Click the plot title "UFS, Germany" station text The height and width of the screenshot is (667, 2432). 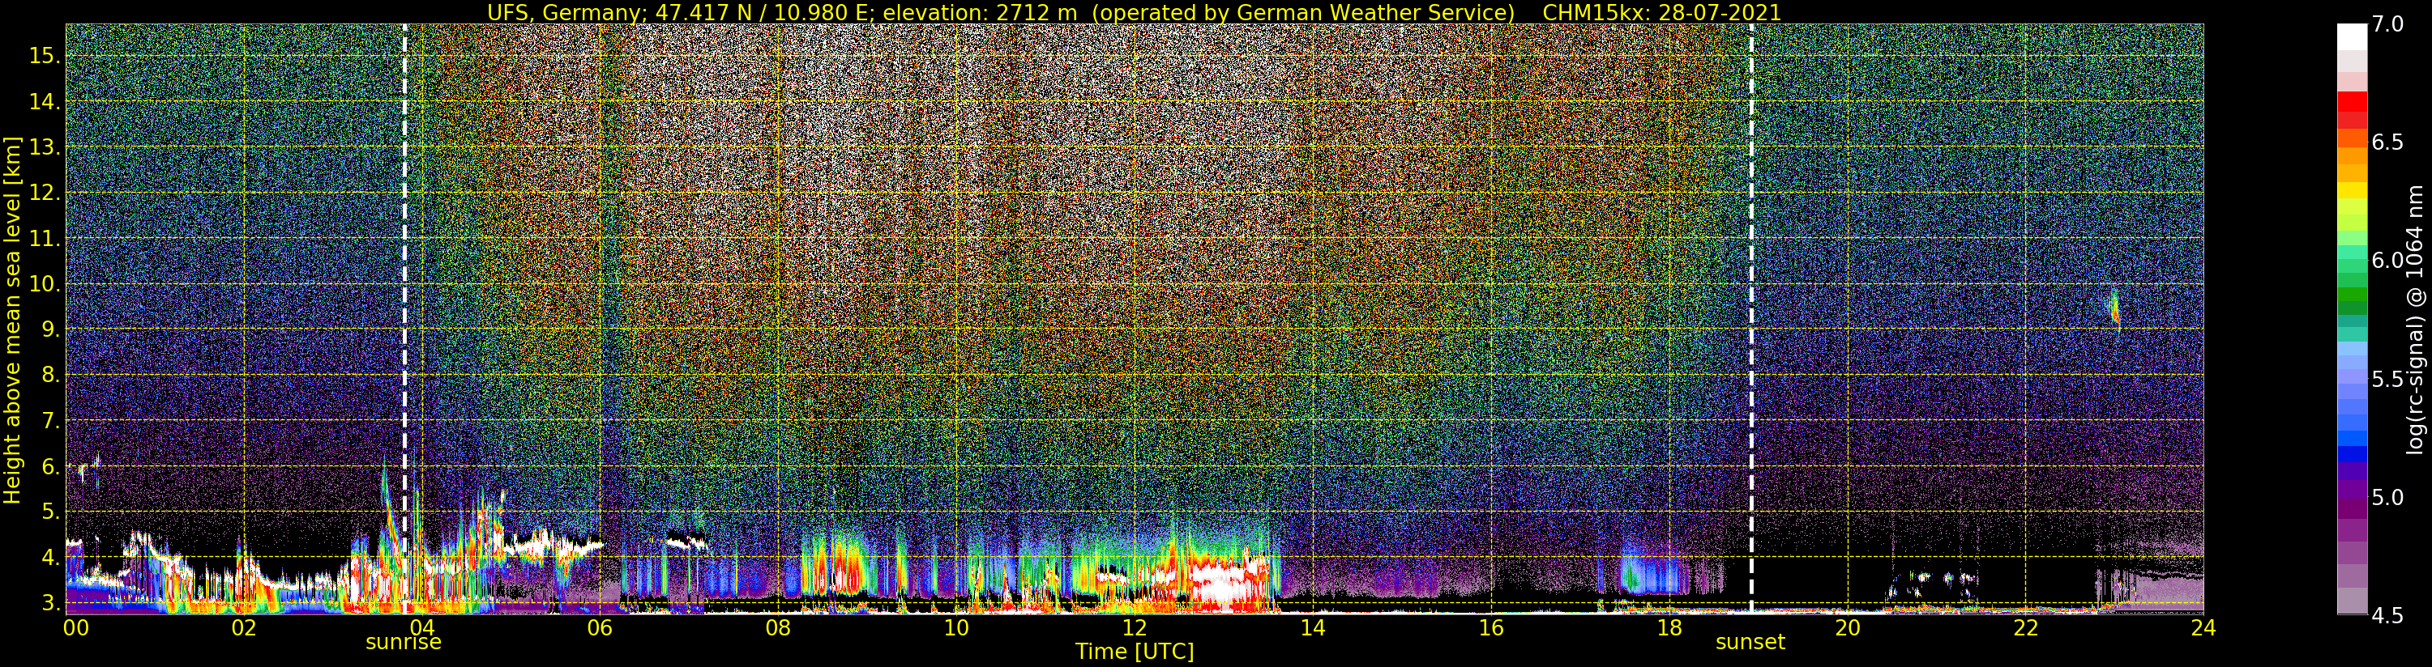pos(566,12)
